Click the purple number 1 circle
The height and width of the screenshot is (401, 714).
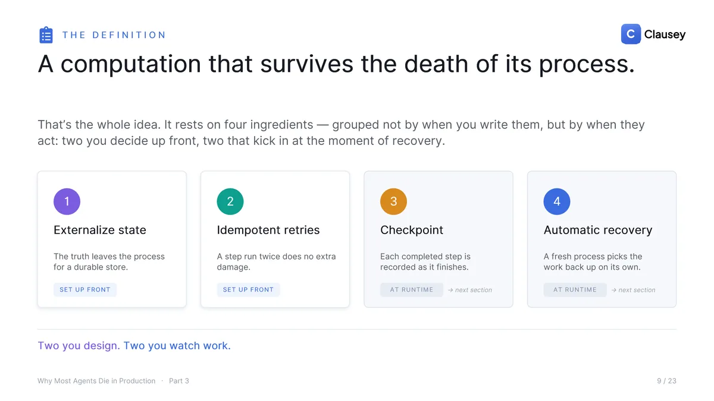pyautogui.click(x=67, y=201)
